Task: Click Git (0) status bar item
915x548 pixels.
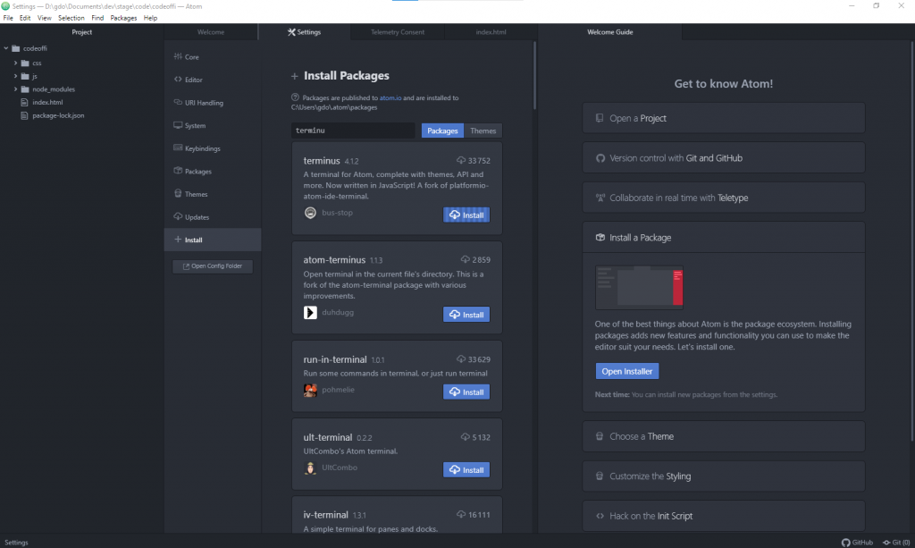Action: 896,542
